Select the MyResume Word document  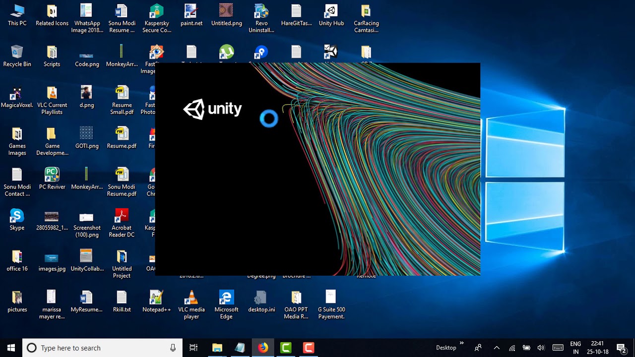[87, 302]
